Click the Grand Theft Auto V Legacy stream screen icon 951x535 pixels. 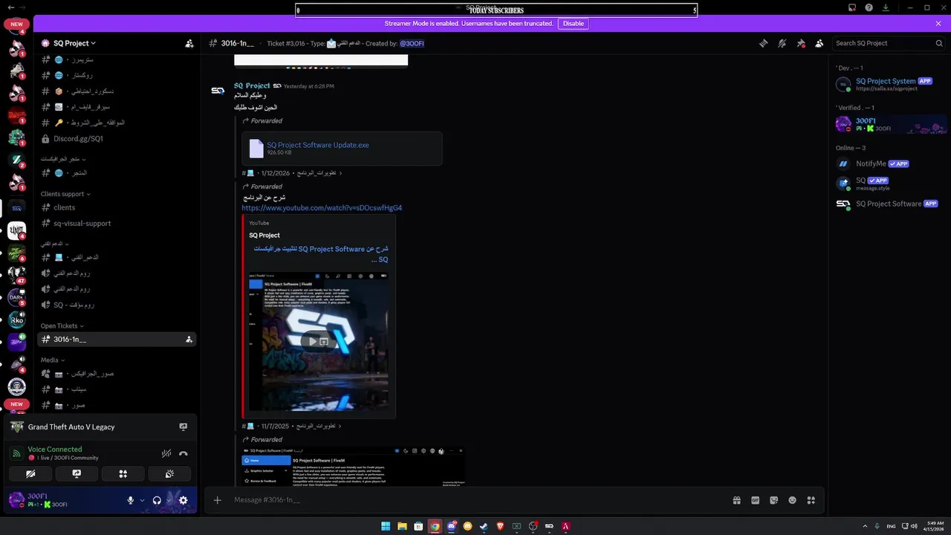click(183, 427)
